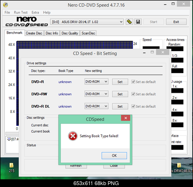The width and height of the screenshot is (193, 187).
Task: Minimize the Nero CD-DVD Speed window
Action: point(165,4)
